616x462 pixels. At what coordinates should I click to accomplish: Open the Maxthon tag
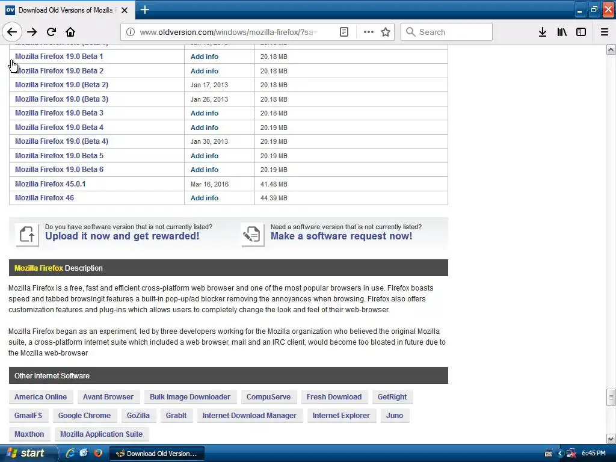point(29,434)
